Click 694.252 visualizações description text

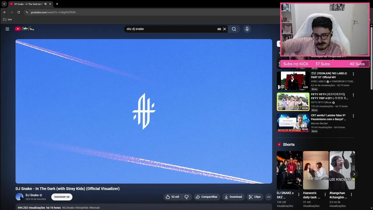point(31,208)
